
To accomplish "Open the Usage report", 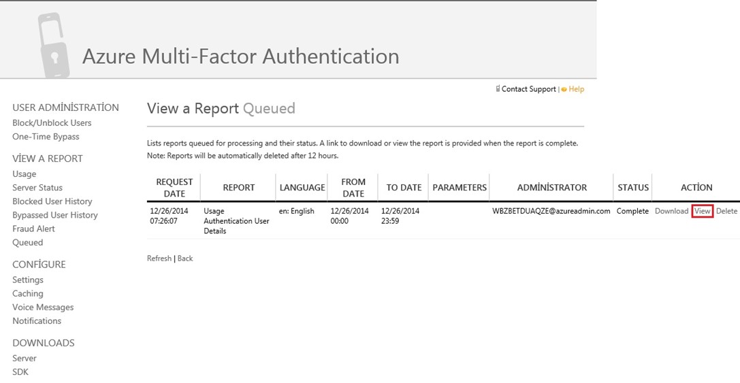I will pos(24,173).
